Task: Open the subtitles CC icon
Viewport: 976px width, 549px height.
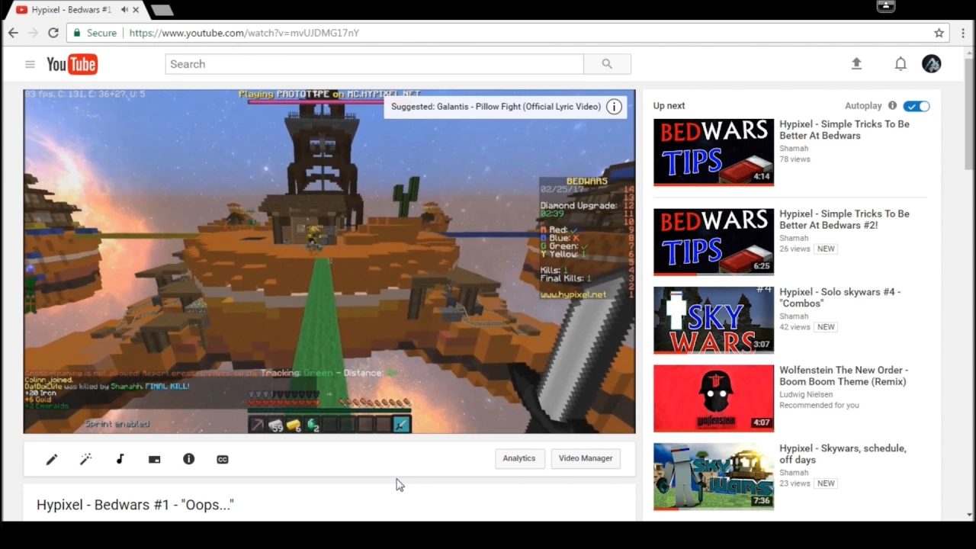Action: pyautogui.click(x=223, y=459)
